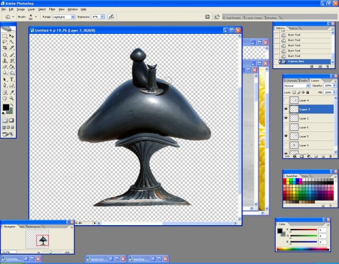The width and height of the screenshot is (339, 264).
Task: Select the Move tool
Action: [11, 36]
